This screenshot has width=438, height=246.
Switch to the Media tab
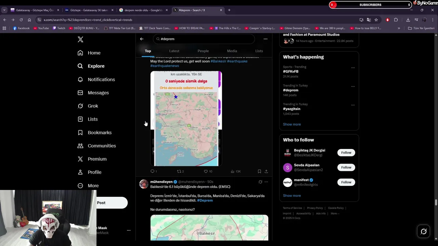[x=232, y=51]
